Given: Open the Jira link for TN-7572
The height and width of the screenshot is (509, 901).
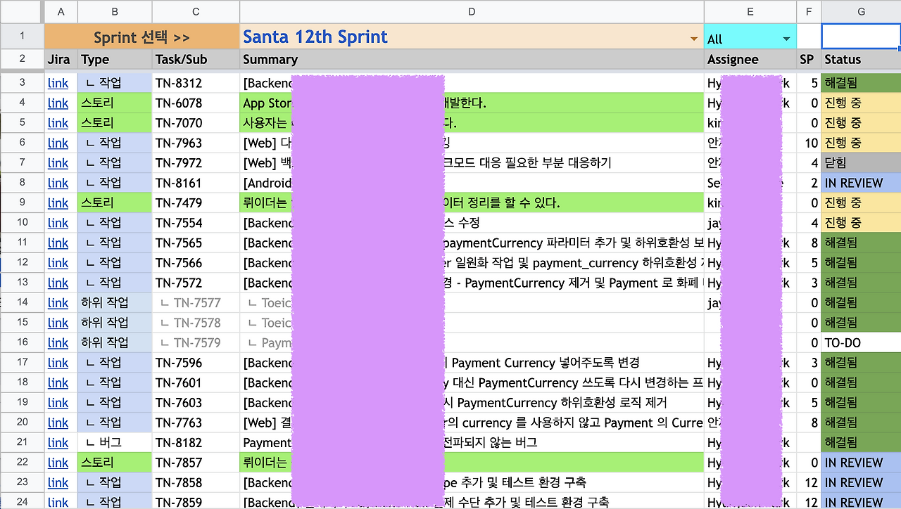Looking at the screenshot, I should point(58,283).
